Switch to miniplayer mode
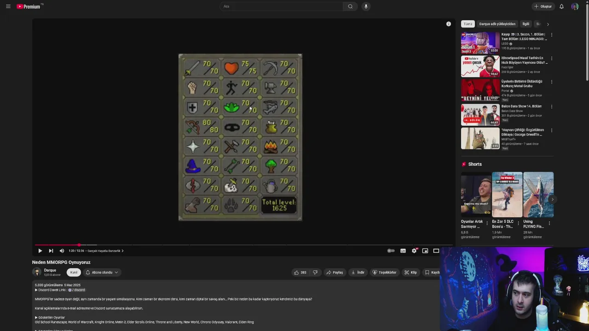This screenshot has width=589, height=331. coord(425,251)
